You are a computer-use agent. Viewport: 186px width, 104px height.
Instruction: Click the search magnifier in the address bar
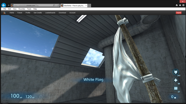54,5
